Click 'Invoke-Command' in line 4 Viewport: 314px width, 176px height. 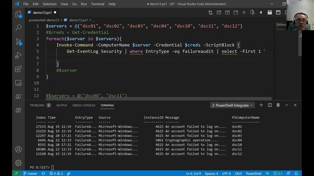(x=75, y=45)
